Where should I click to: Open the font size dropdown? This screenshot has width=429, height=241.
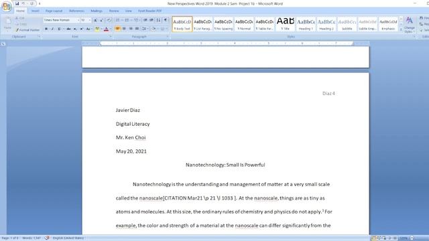point(89,20)
